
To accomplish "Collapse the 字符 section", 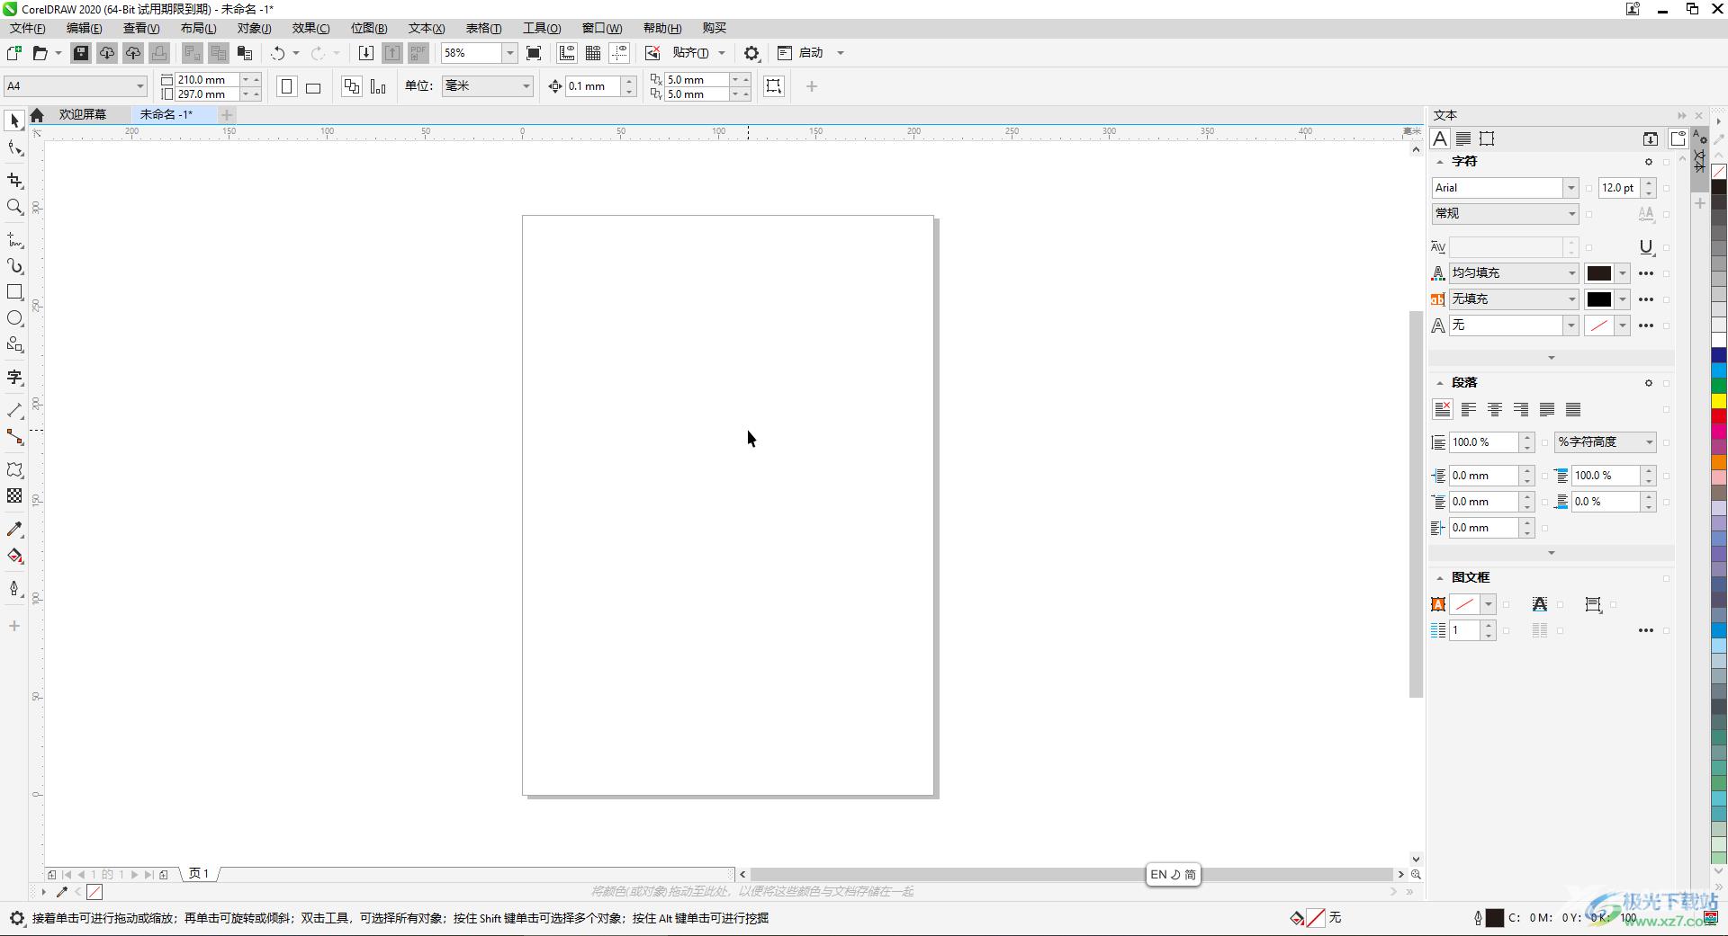I will [x=1440, y=162].
